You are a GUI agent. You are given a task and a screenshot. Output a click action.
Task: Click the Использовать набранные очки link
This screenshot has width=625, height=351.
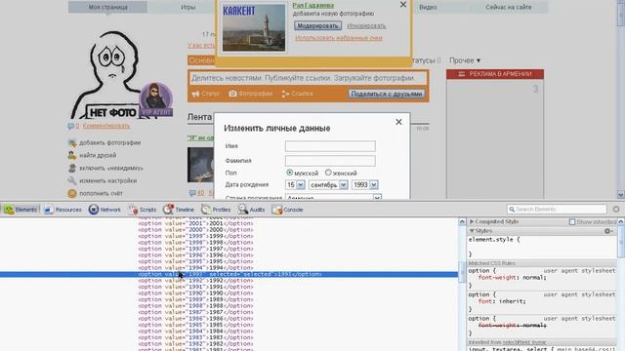tap(339, 38)
